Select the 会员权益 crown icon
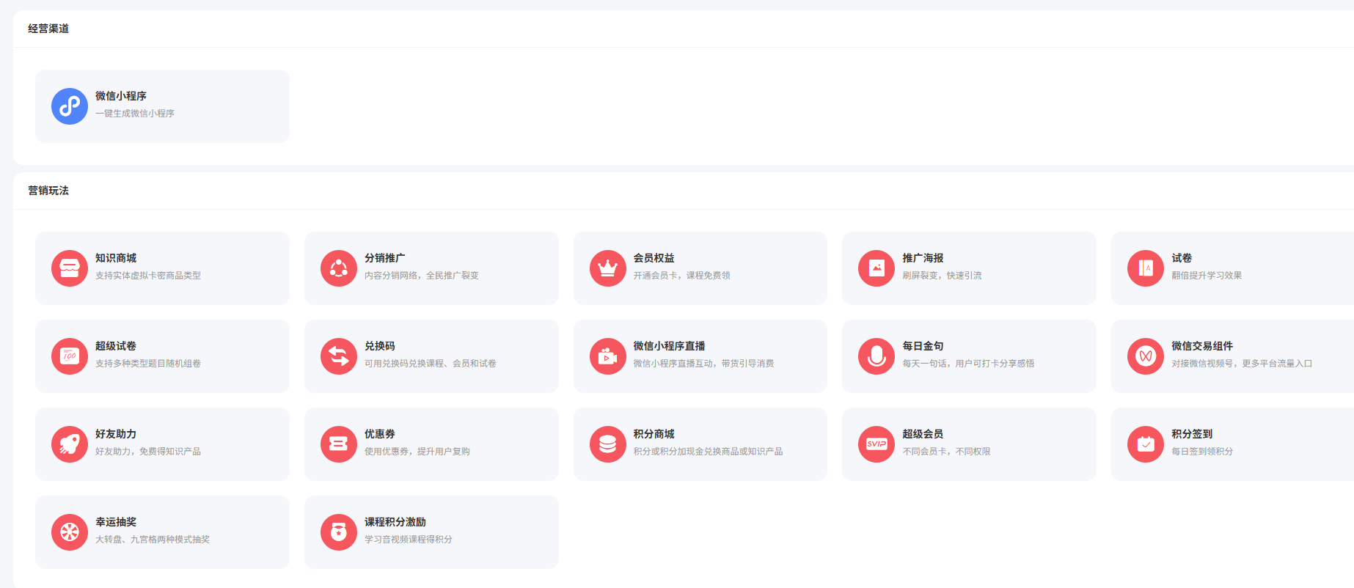Screen dimensions: 1354x588 [x=607, y=268]
